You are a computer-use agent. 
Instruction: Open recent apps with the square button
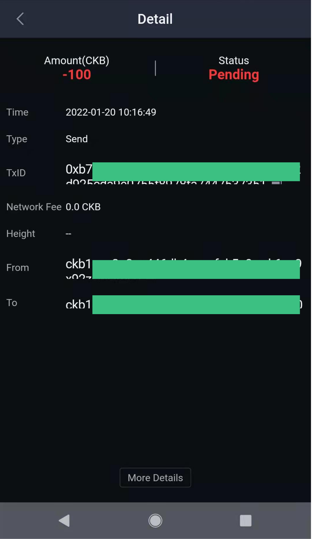245,521
